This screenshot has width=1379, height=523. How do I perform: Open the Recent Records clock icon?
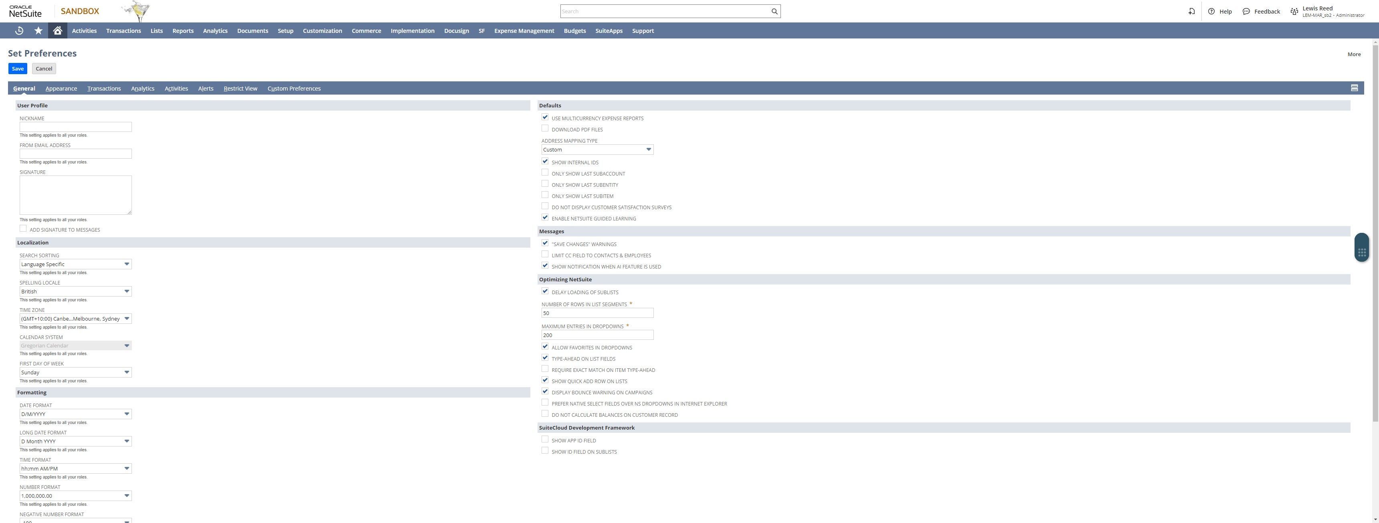(19, 30)
